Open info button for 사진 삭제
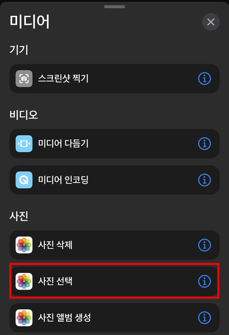 point(204,245)
